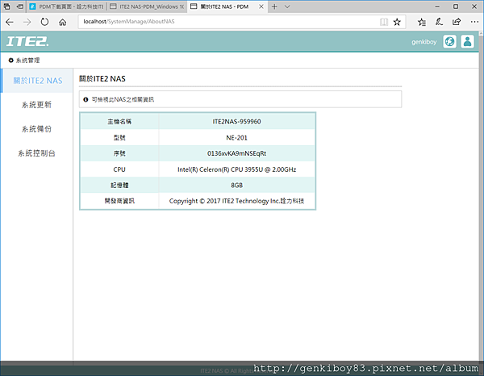Open 系統備份 in the sidebar

(x=36, y=129)
